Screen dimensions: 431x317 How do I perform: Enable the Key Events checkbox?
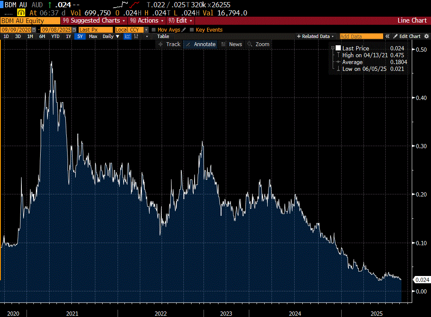(x=192, y=29)
